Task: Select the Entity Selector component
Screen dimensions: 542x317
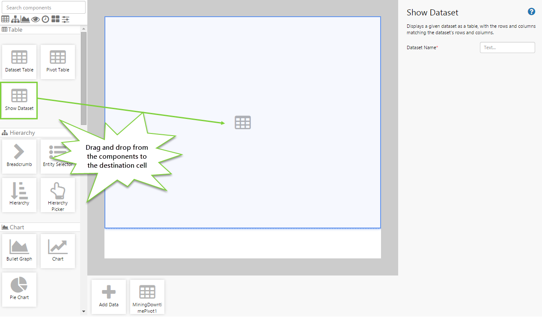Action: click(x=58, y=157)
